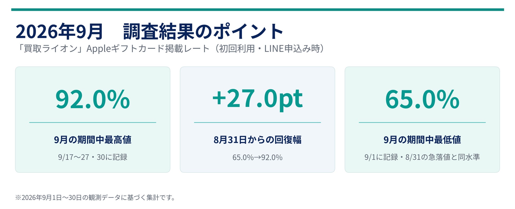Select the left card showing the highest value
515x209 pixels.
coord(93,120)
